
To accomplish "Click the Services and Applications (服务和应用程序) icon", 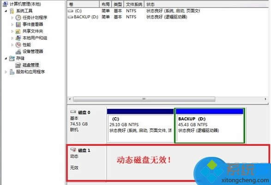I will (x=12, y=72).
